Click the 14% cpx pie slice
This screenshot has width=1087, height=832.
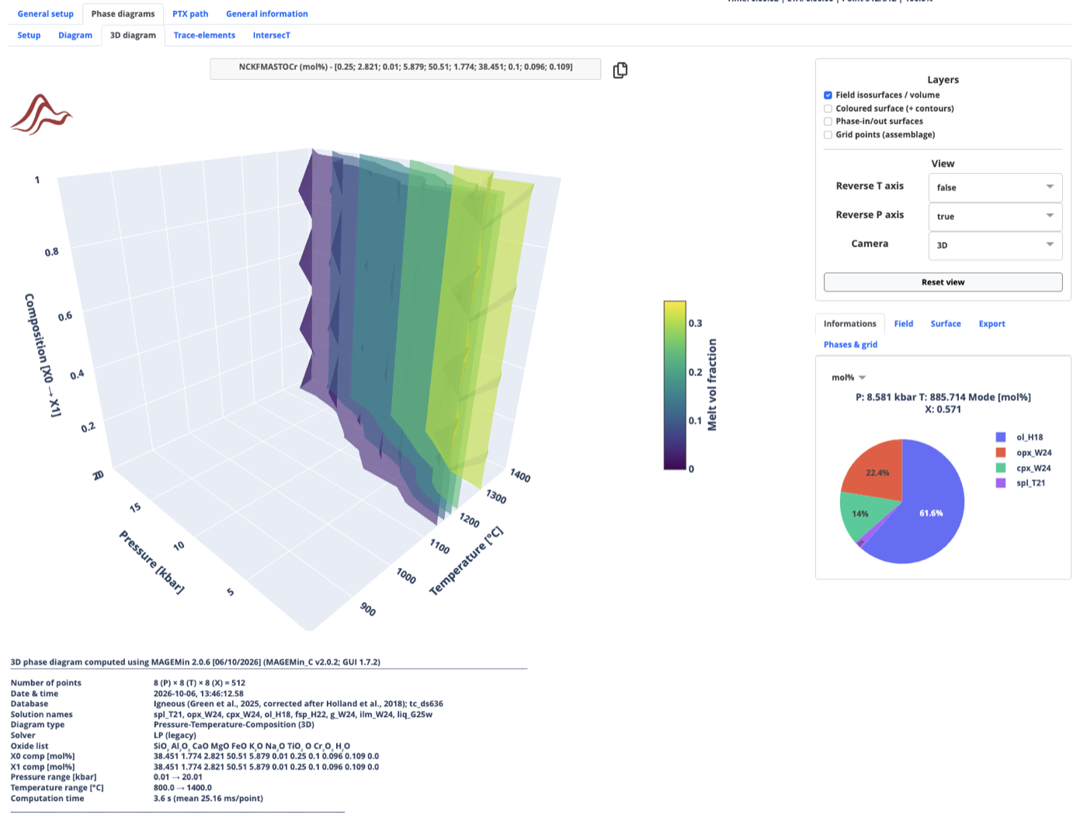(x=860, y=513)
